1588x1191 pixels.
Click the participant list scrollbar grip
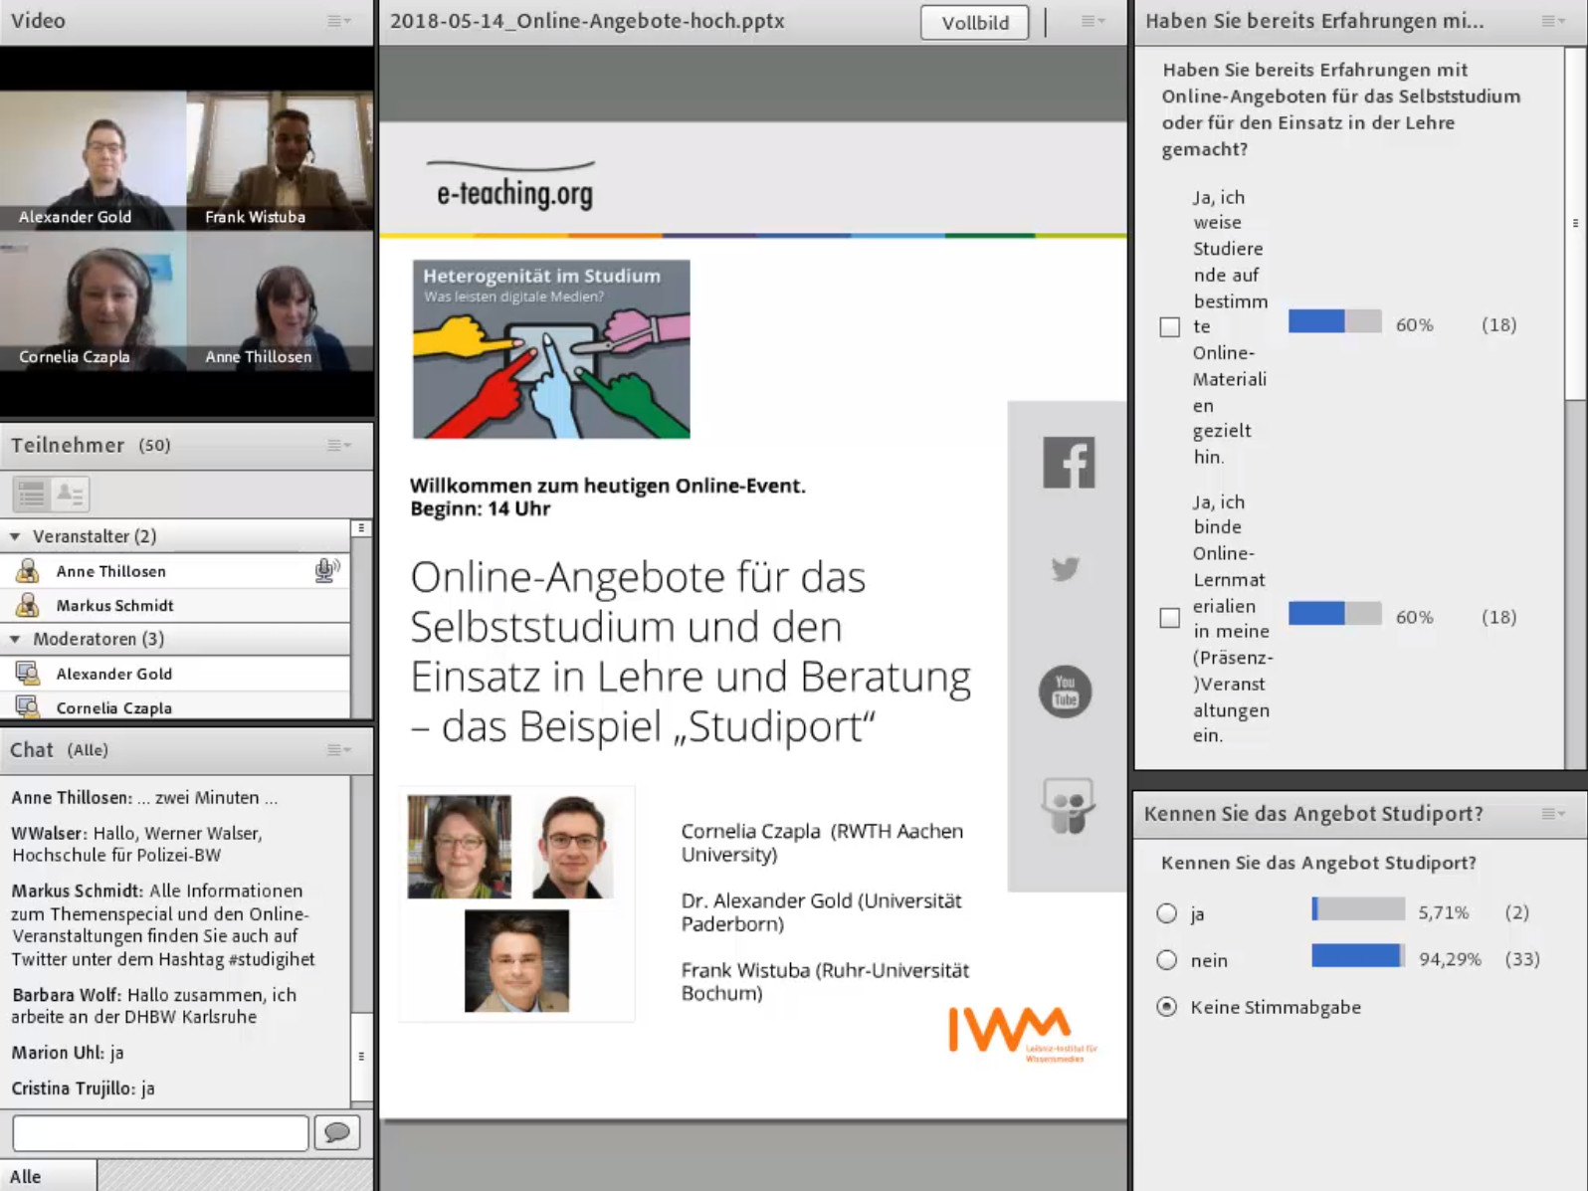tap(361, 528)
